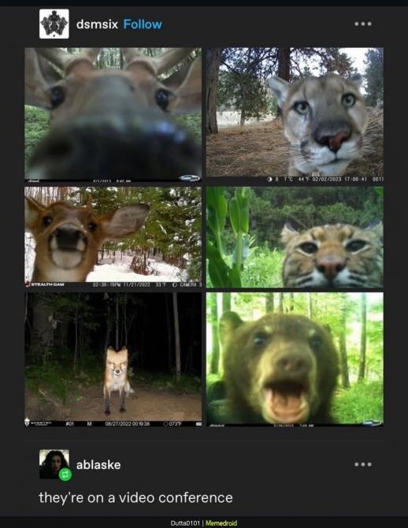Click the dsmsix username
Viewport: 408px width, 528px height.
tap(97, 24)
